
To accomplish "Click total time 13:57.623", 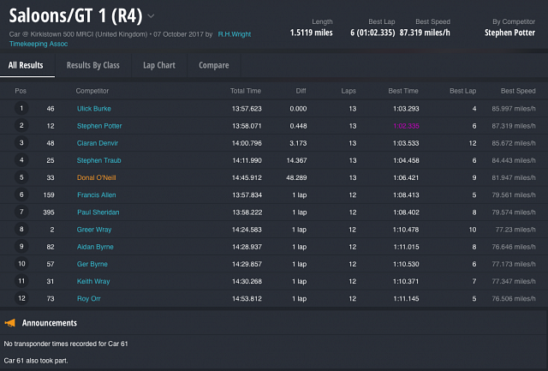I will [x=247, y=109].
